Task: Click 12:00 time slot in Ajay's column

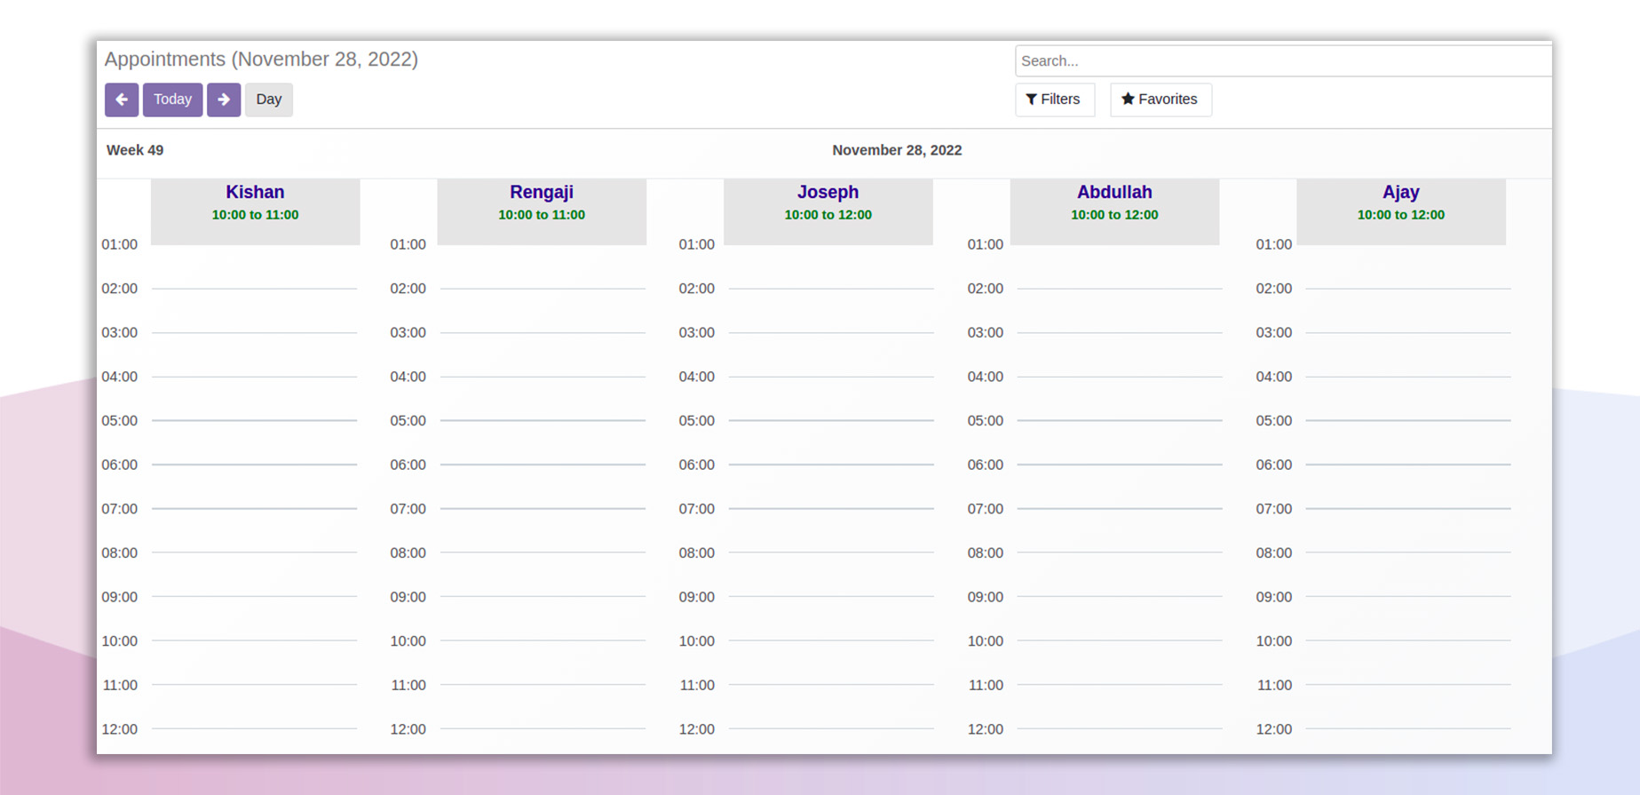Action: [x=1408, y=741]
